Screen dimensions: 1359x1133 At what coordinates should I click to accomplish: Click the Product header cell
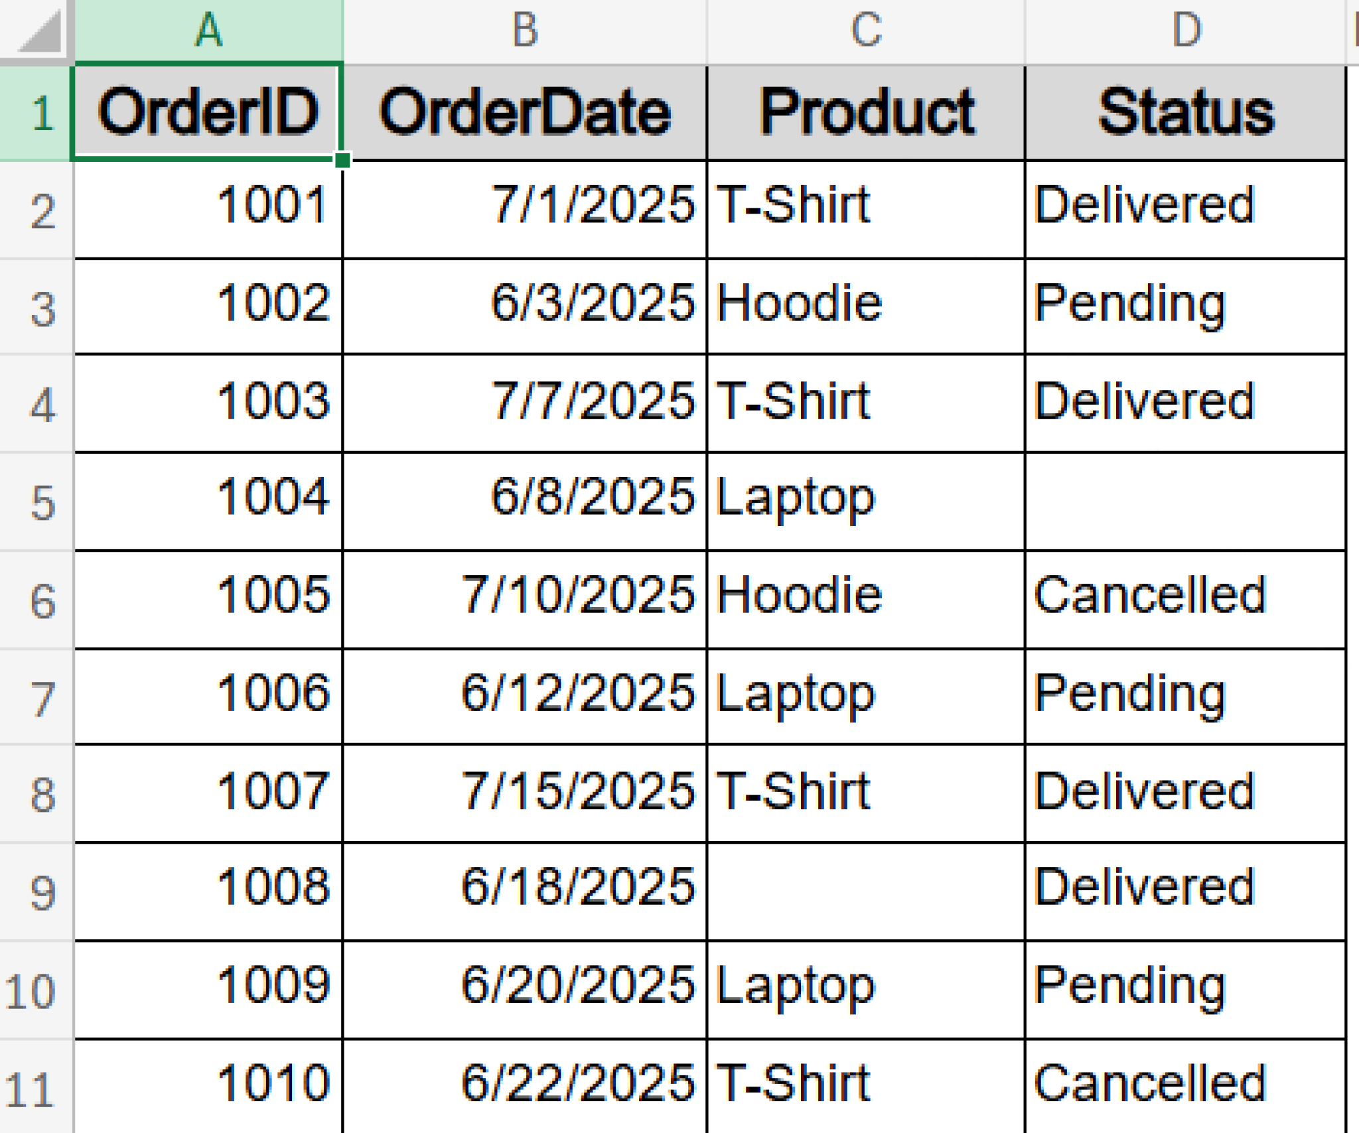tap(866, 113)
